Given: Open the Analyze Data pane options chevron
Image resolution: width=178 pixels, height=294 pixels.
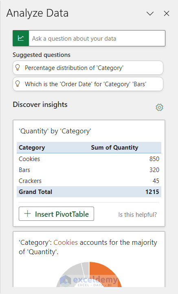Looking at the screenshot, I should [150, 13].
